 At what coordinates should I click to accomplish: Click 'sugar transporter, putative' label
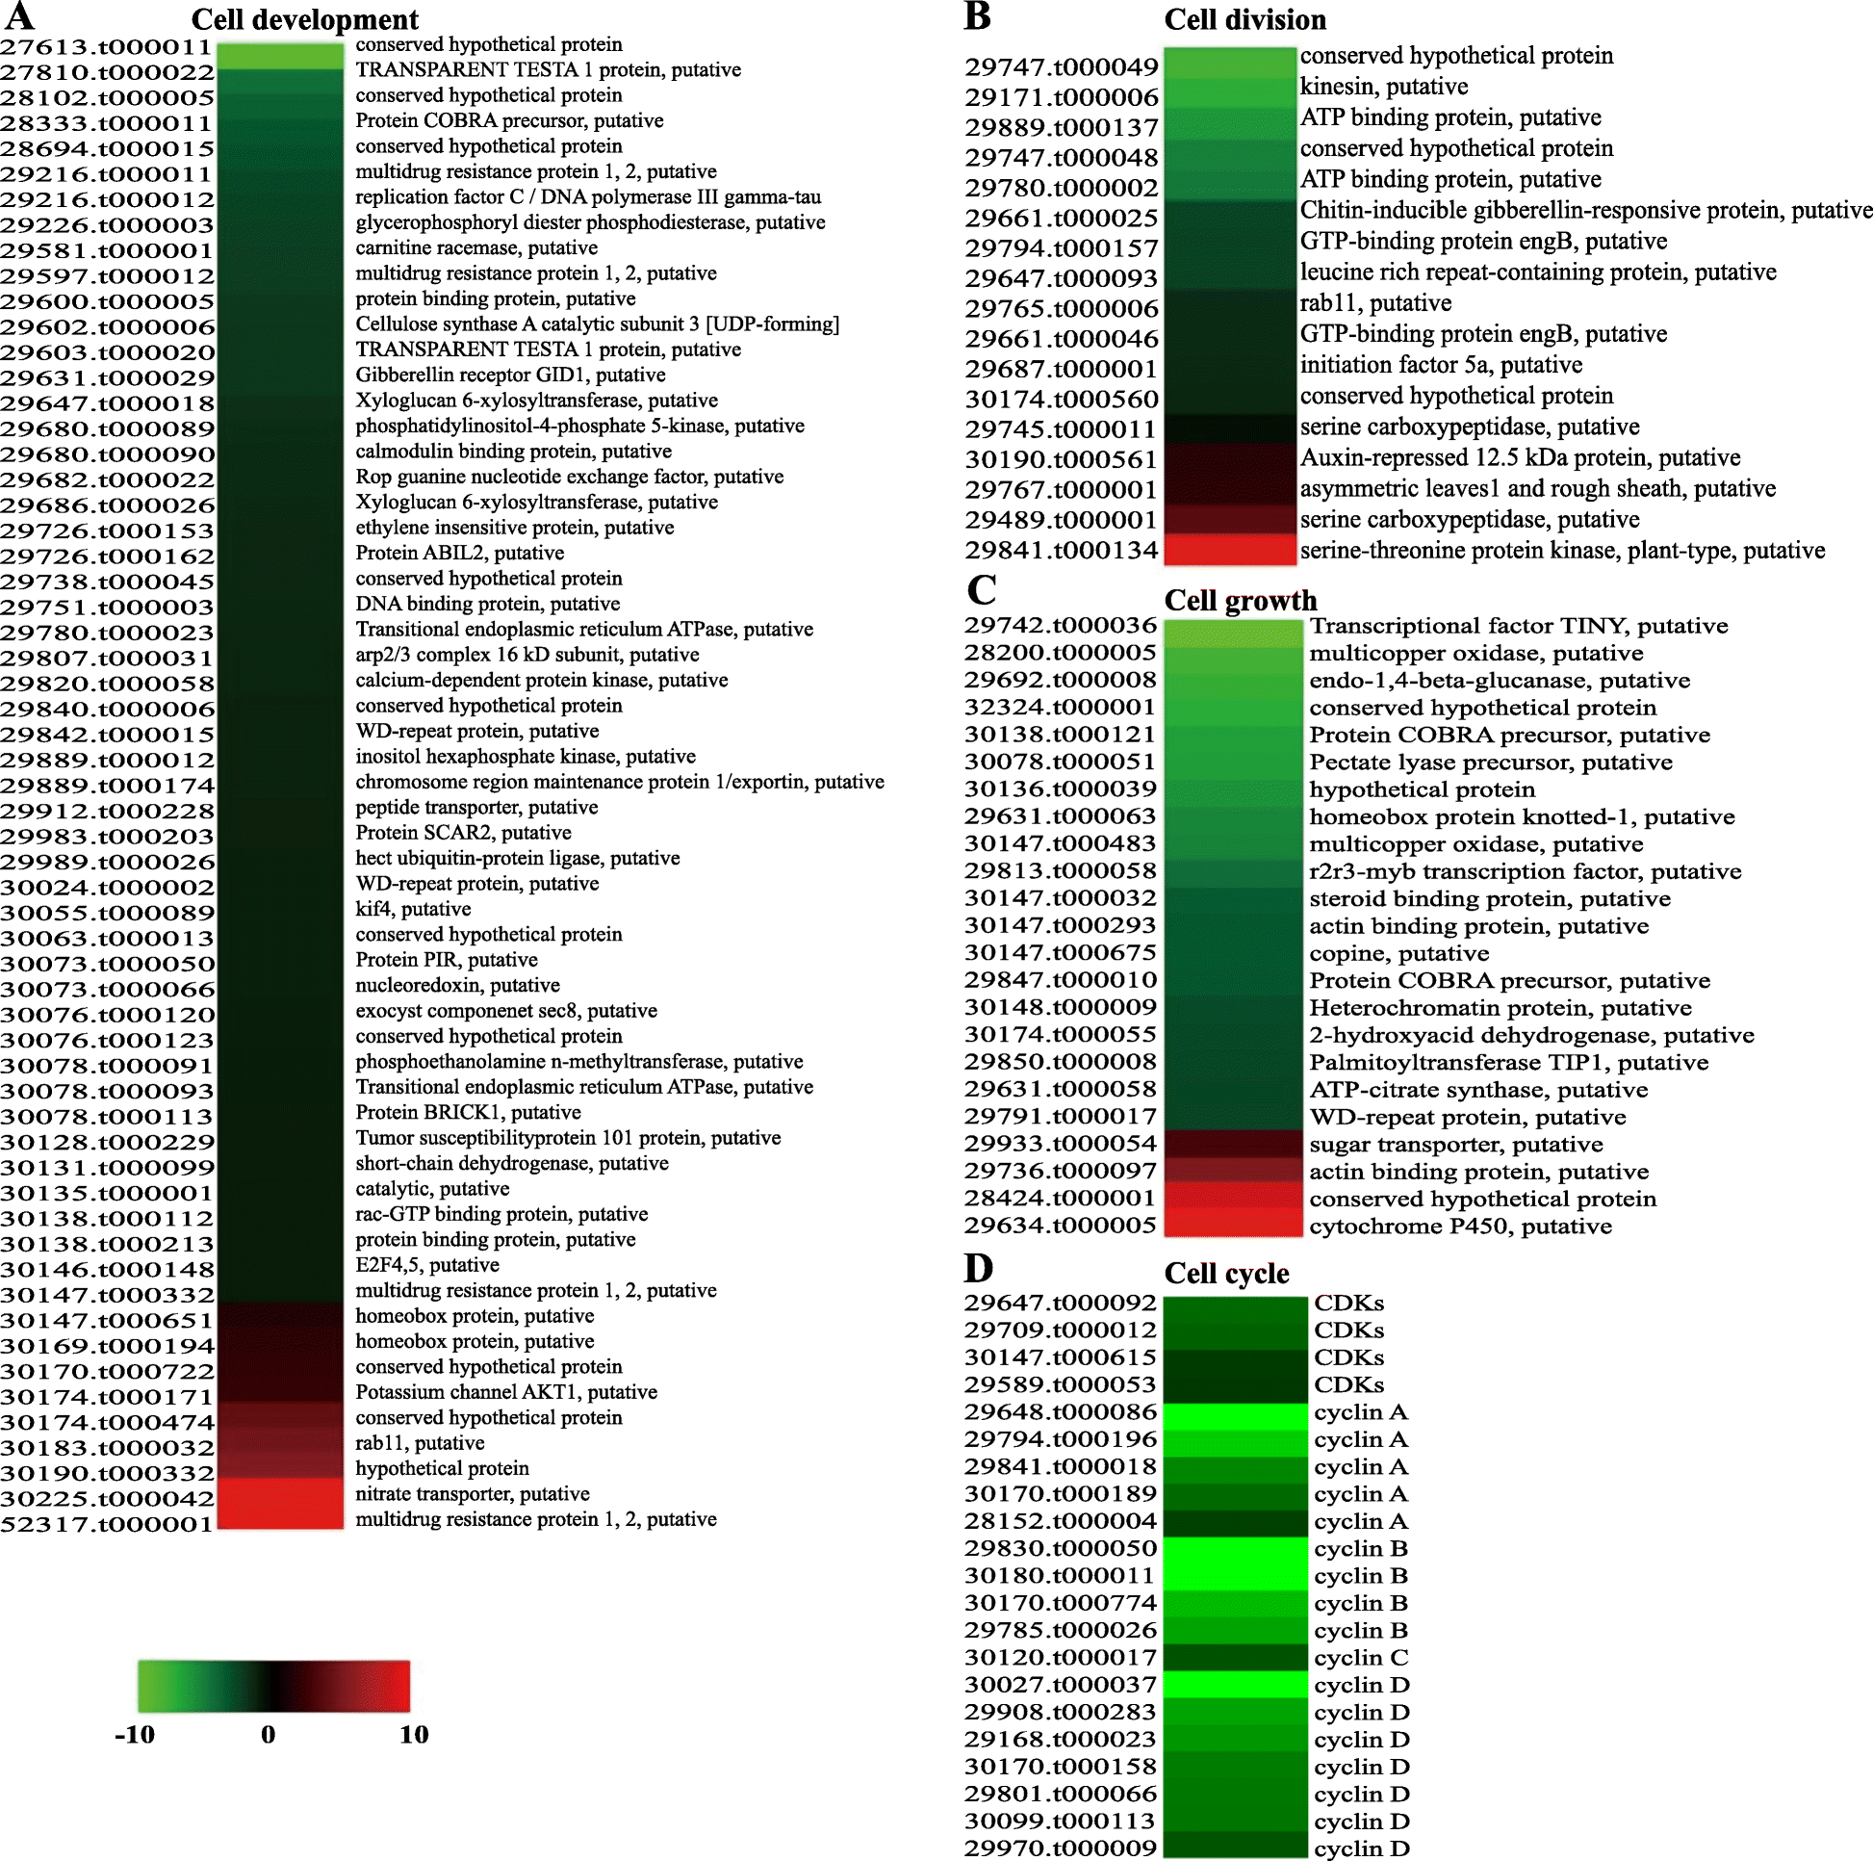pos(1456,1145)
